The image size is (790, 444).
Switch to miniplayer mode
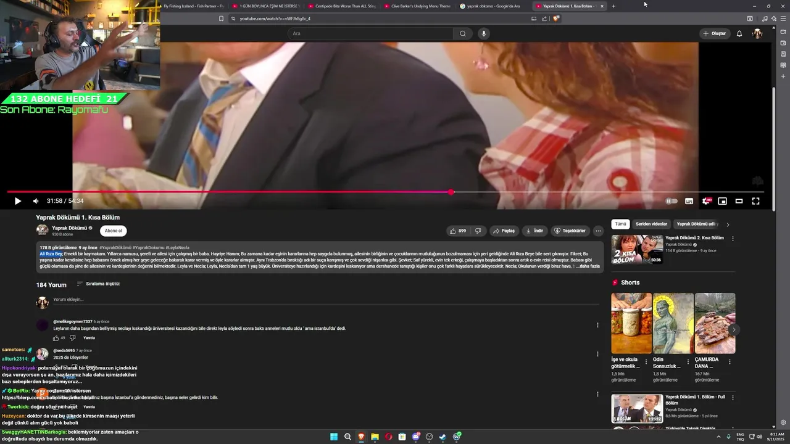coord(722,201)
